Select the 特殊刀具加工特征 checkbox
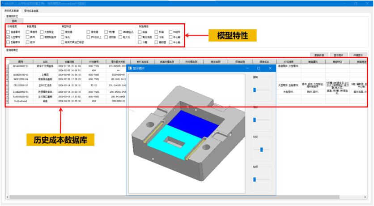 [x=63, y=42]
